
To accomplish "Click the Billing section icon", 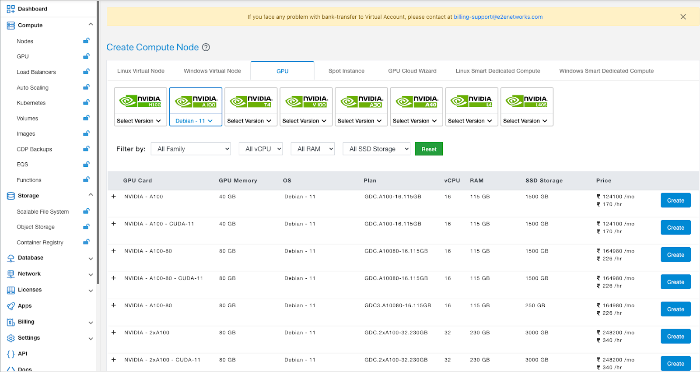I will pos(10,322).
